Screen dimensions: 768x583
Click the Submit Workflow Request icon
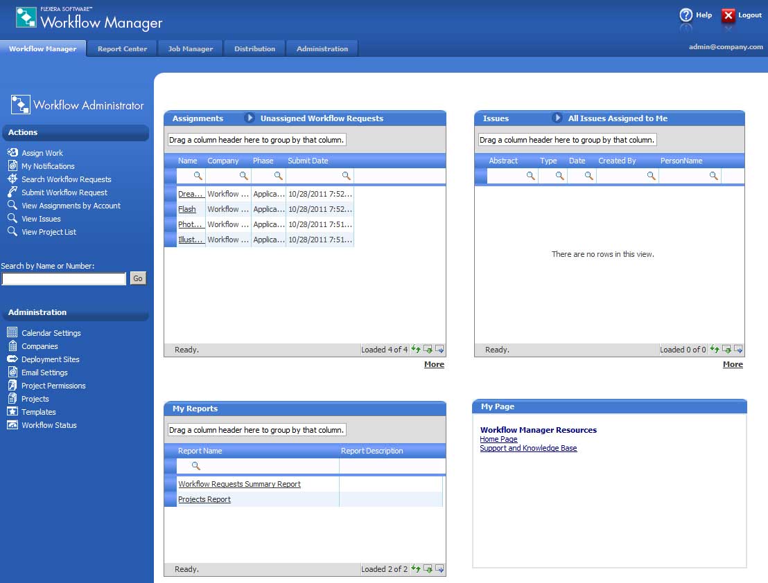click(x=12, y=192)
